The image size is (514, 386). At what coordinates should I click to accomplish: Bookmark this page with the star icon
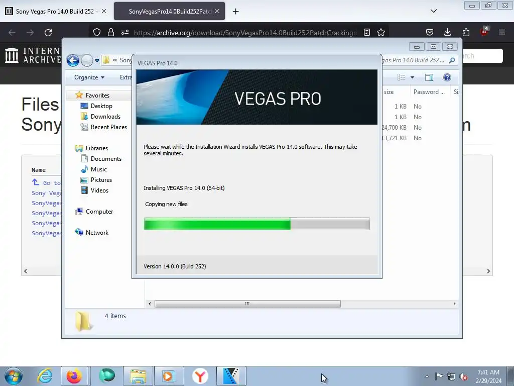(x=381, y=32)
